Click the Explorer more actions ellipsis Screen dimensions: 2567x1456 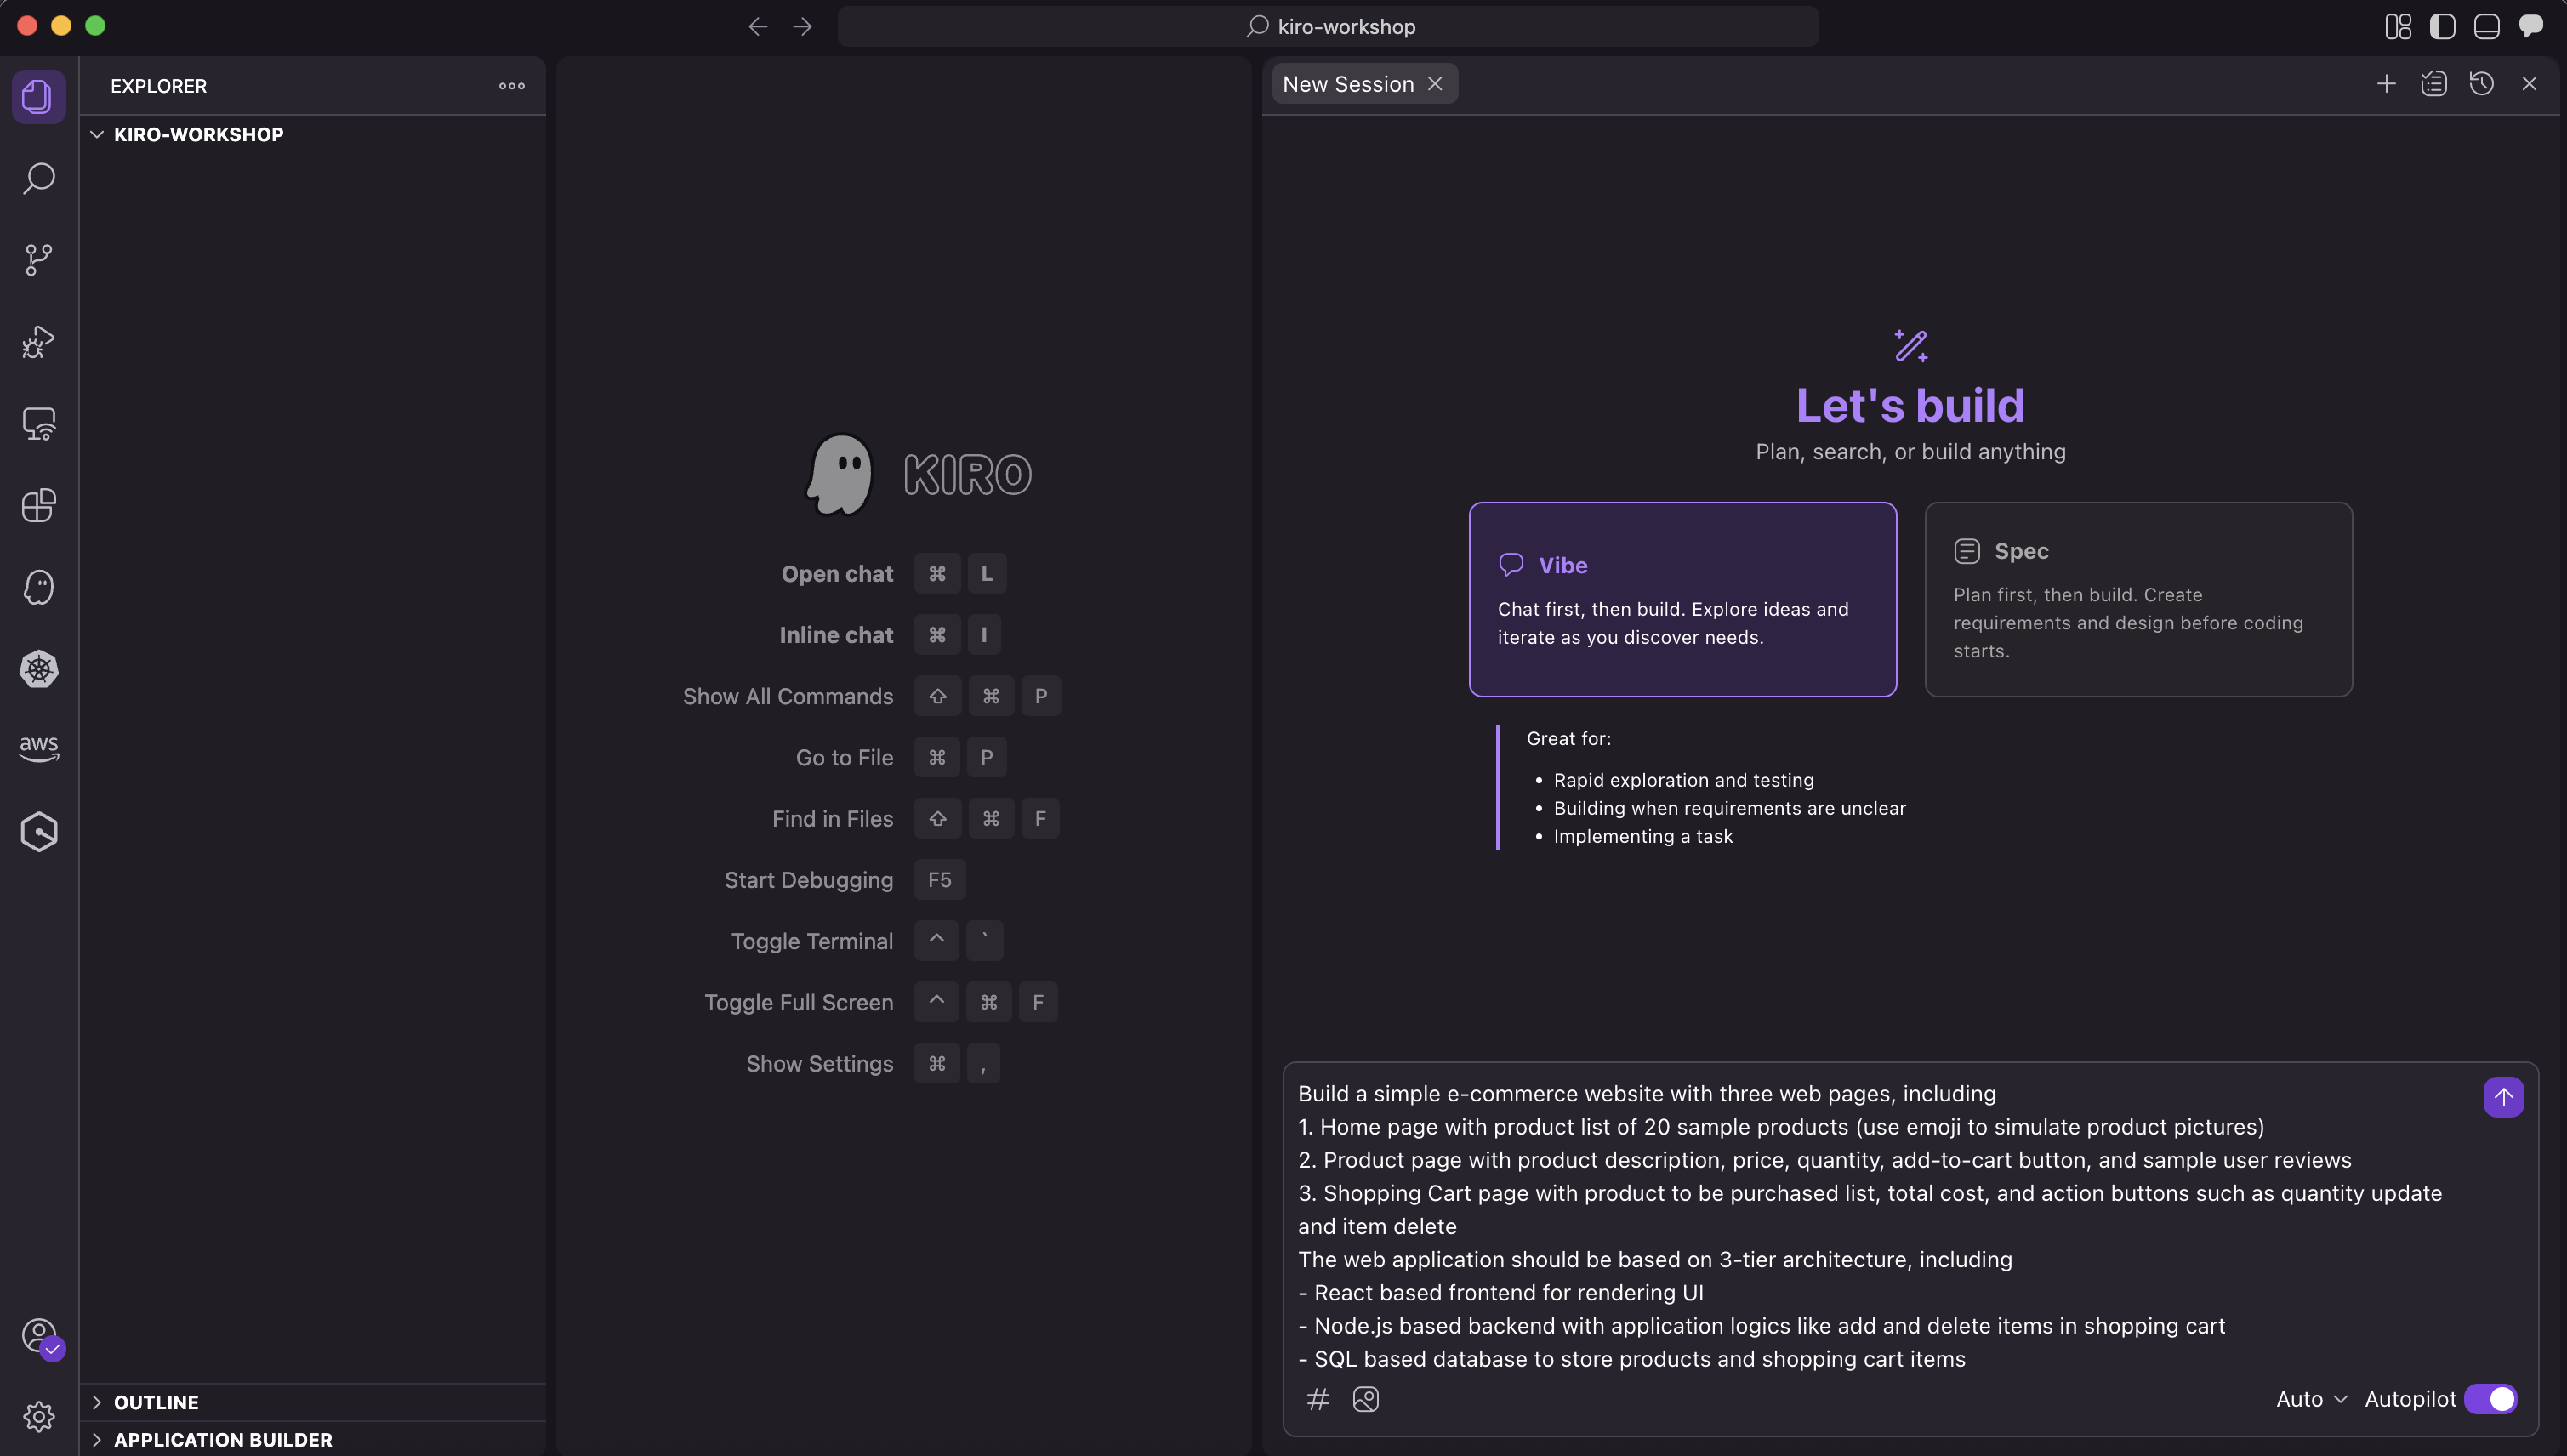pos(512,86)
